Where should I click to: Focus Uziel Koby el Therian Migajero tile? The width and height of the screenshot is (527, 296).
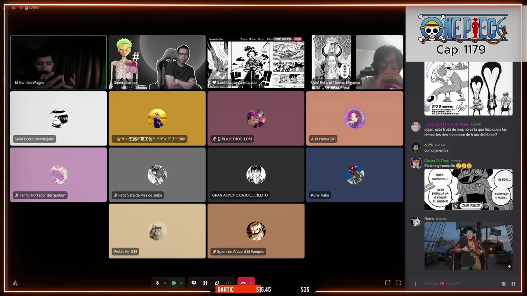[354, 62]
